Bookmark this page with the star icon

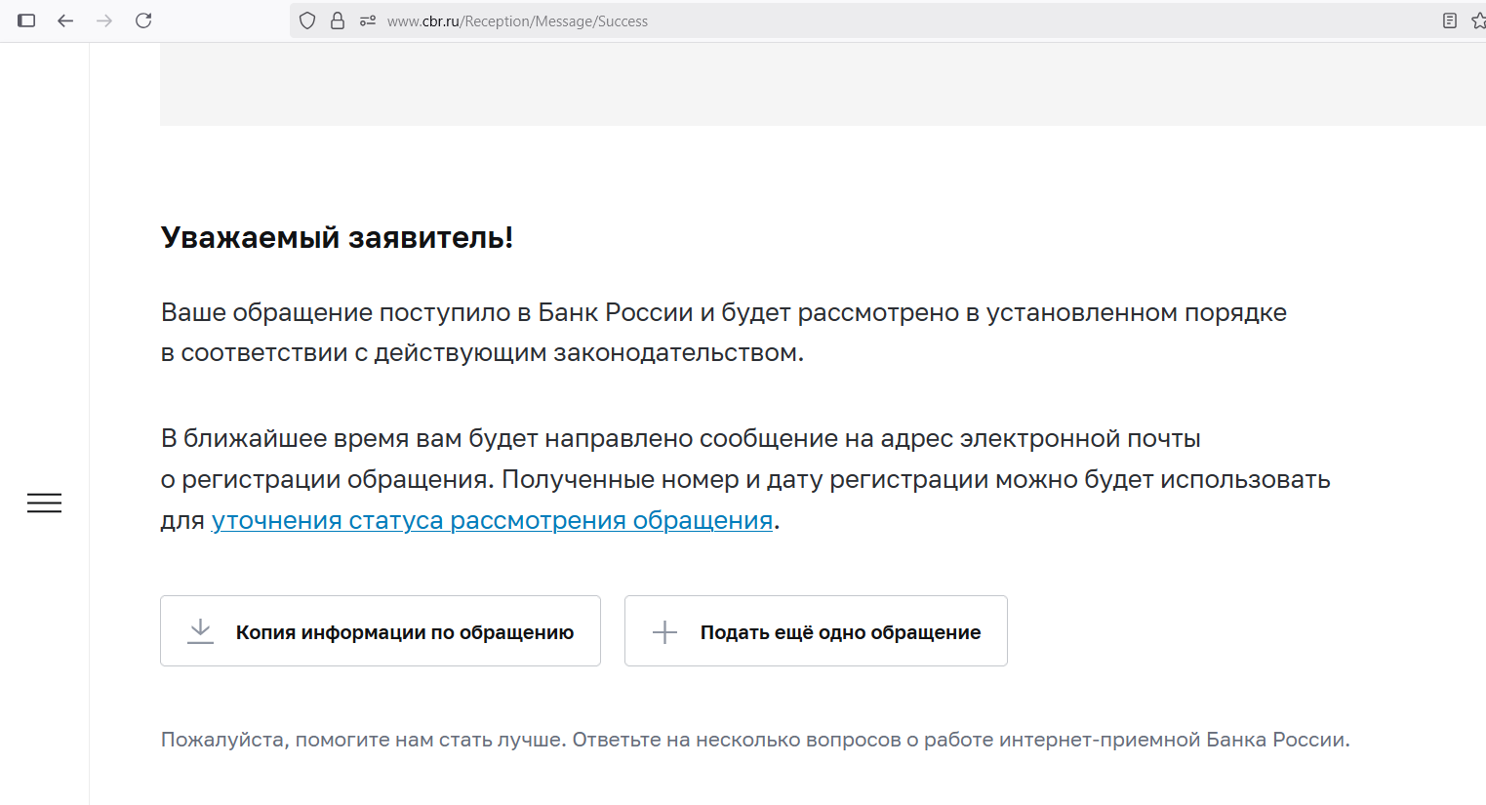pyautogui.click(x=1478, y=20)
